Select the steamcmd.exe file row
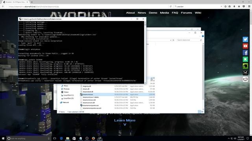Image resolution: width=252 pixels, height=141 pixels. [117, 94]
